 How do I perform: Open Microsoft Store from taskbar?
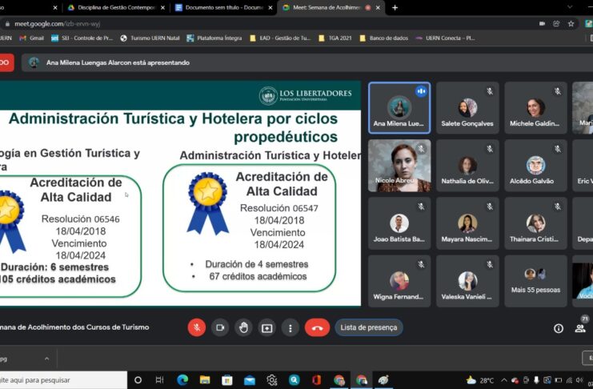[227, 380]
